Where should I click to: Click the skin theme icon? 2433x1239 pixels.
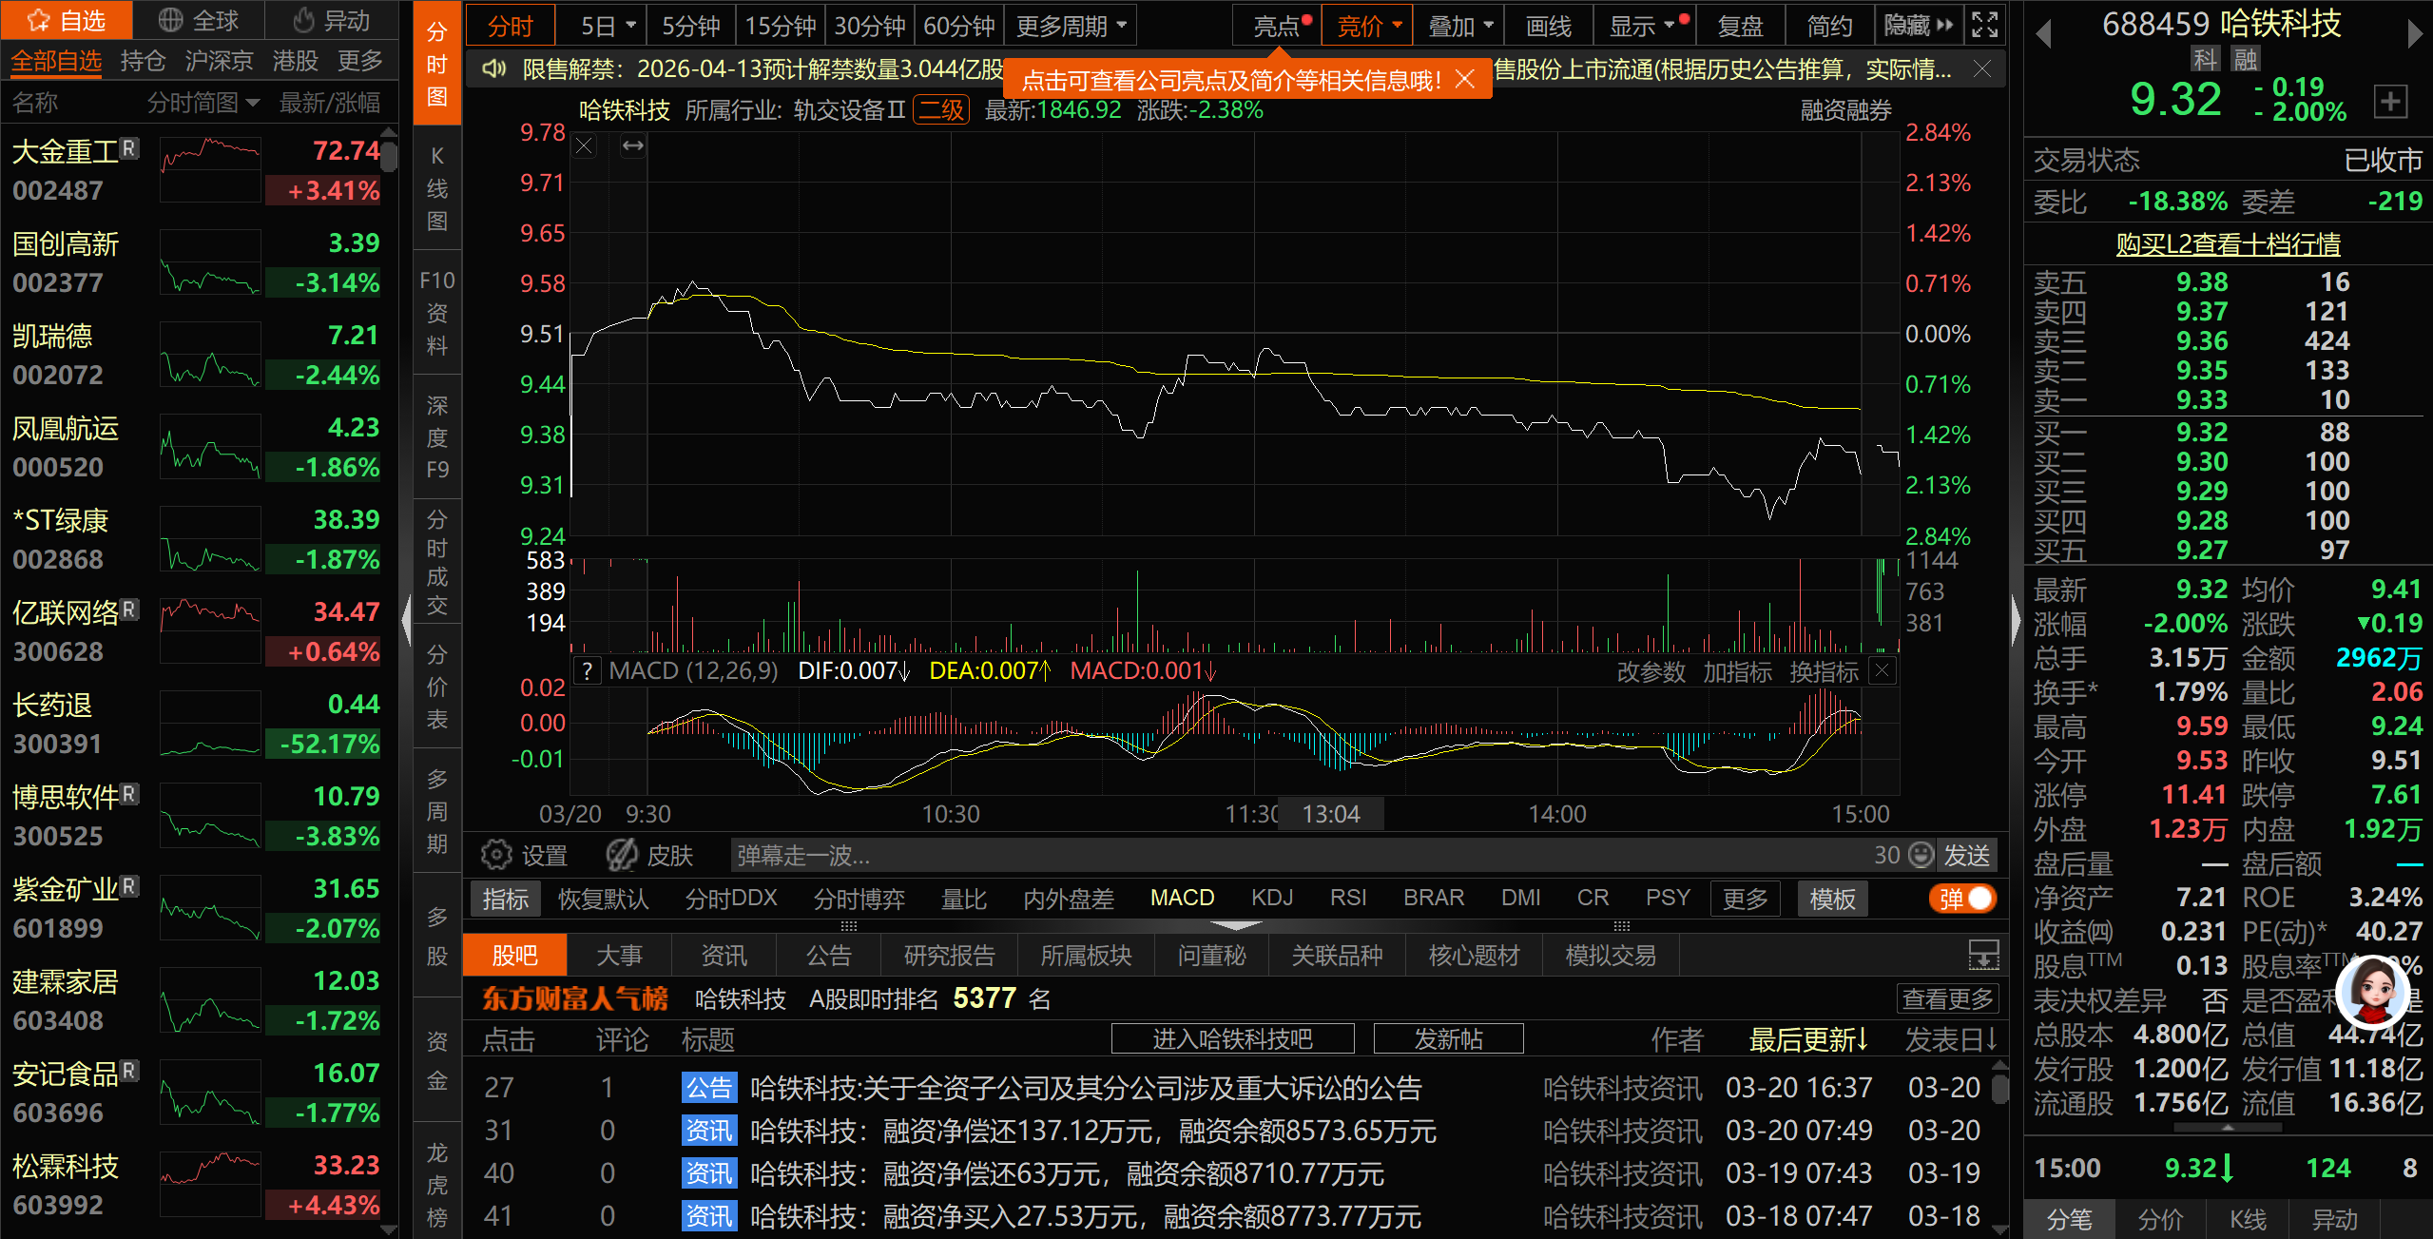(x=622, y=855)
